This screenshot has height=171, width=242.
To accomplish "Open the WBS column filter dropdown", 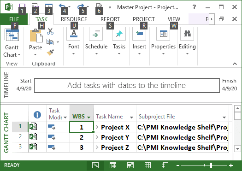I will tap(89, 117).
